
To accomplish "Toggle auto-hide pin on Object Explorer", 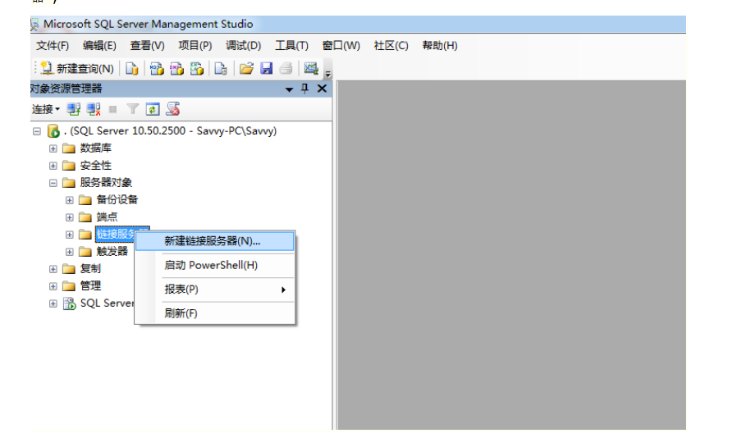I will pyautogui.click(x=305, y=89).
